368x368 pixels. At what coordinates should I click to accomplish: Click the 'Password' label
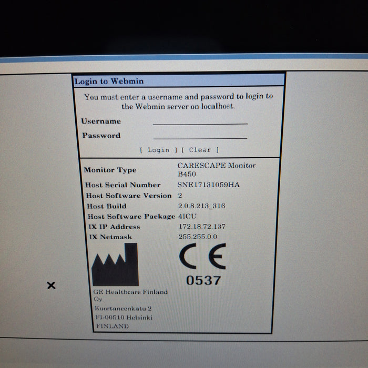pyautogui.click(x=101, y=136)
